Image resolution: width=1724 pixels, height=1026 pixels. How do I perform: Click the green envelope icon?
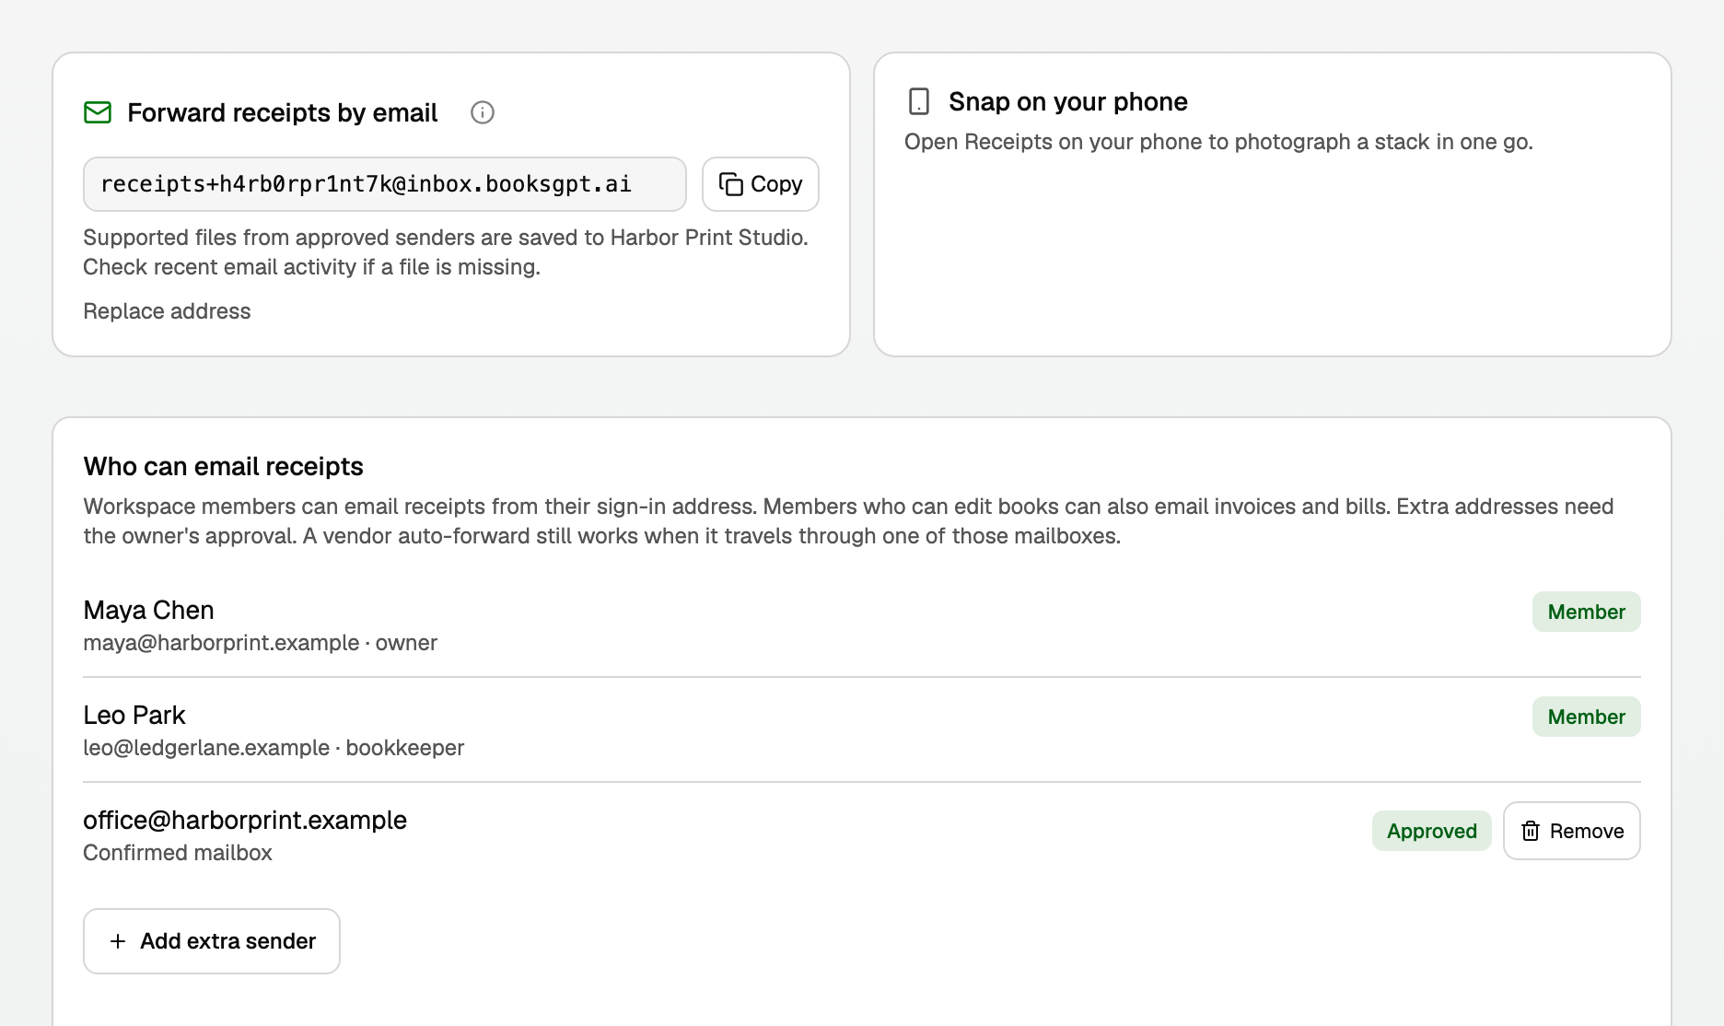coord(98,112)
